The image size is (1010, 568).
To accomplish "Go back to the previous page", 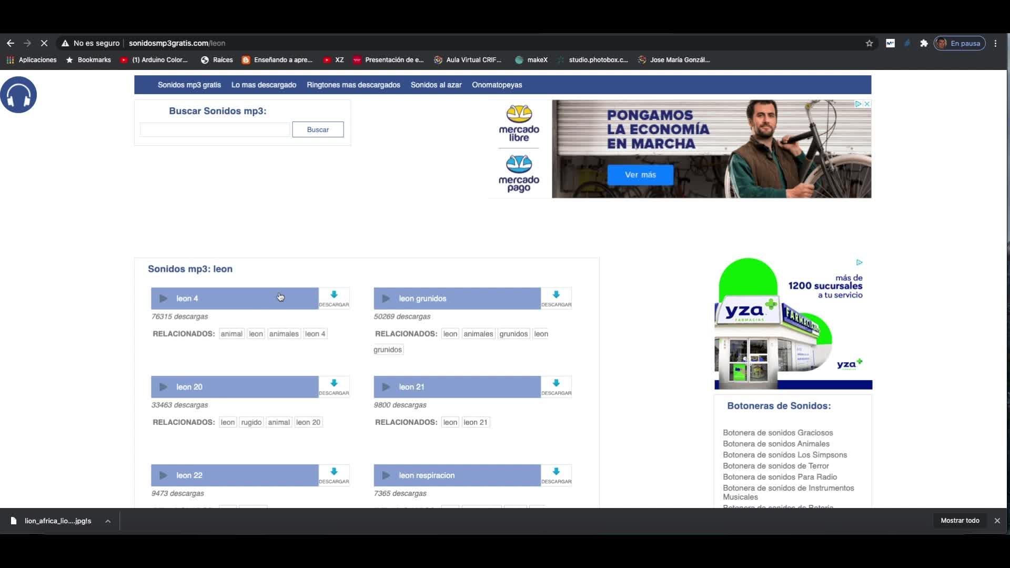I will coord(11,44).
